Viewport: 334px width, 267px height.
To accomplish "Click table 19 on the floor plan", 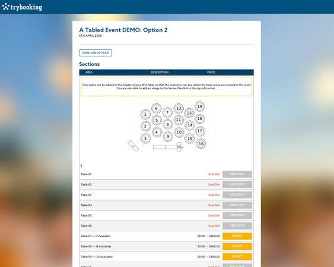I will (x=200, y=107).
